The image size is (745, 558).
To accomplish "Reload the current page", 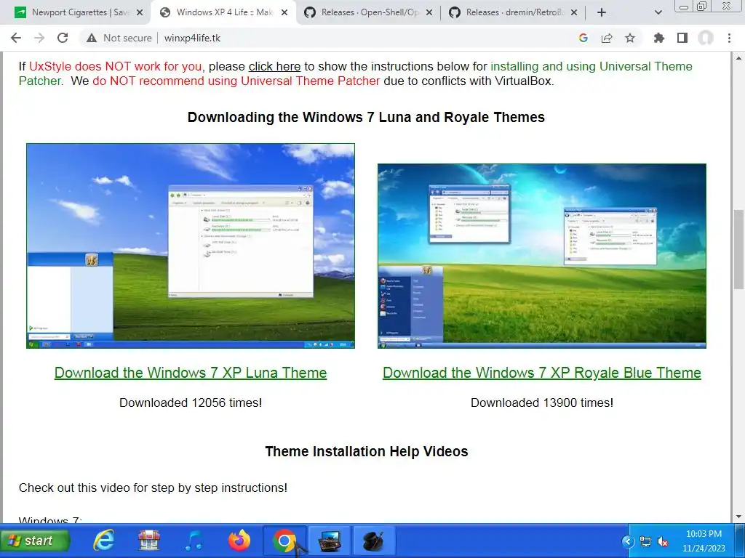I will click(63, 38).
